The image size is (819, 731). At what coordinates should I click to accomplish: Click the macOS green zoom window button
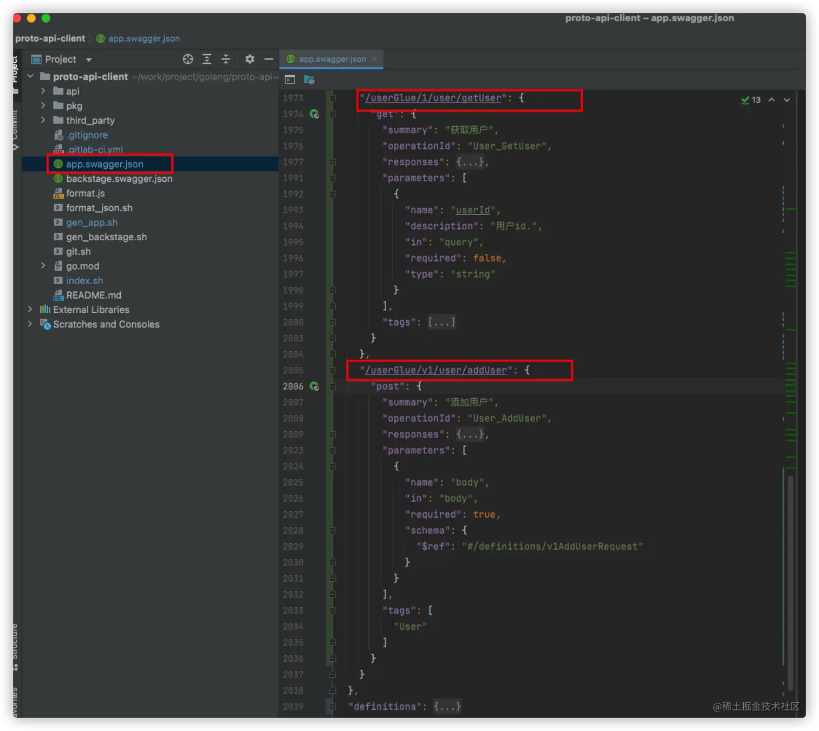coord(46,18)
